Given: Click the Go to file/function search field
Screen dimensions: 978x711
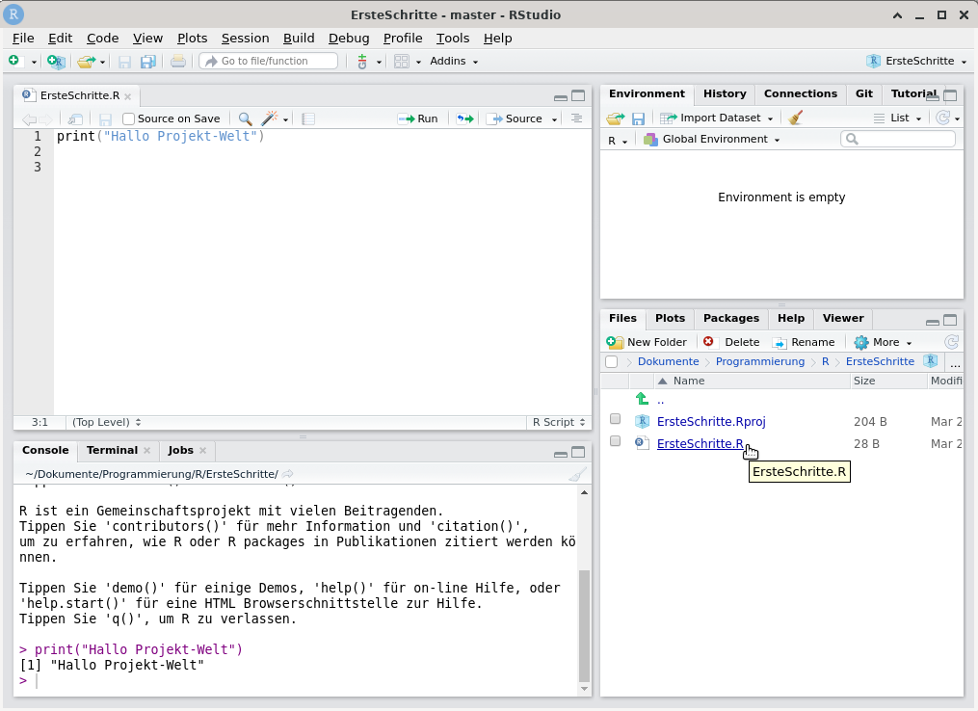Looking at the screenshot, I should point(269,61).
